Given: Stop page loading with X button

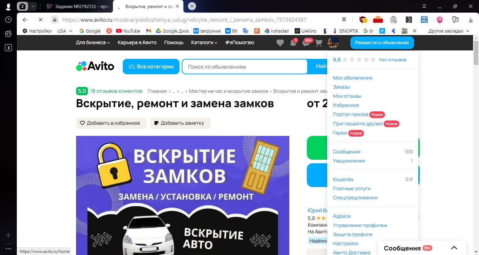Looking at the screenshot, I should (x=41, y=20).
